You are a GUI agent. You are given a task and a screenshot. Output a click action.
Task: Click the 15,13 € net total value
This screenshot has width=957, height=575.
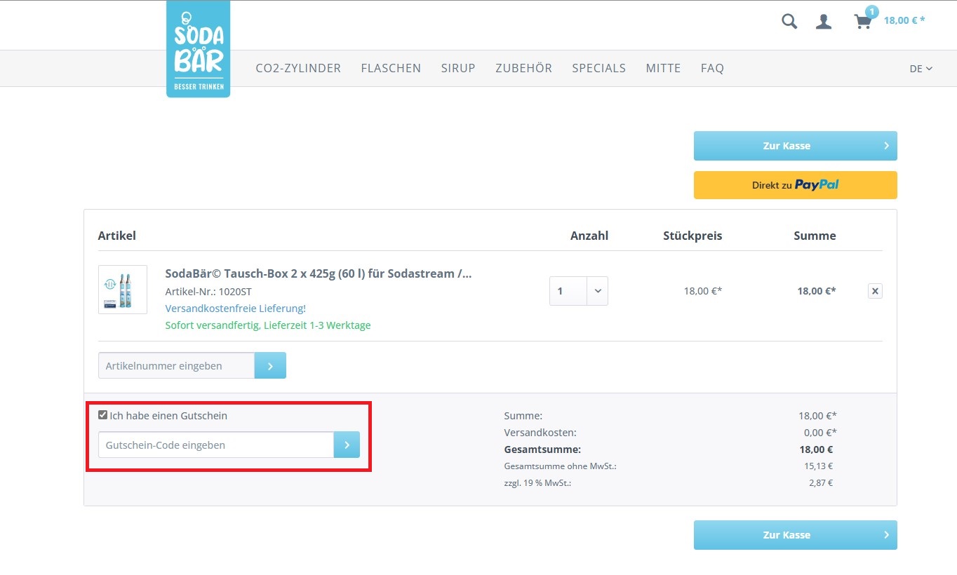click(x=820, y=466)
